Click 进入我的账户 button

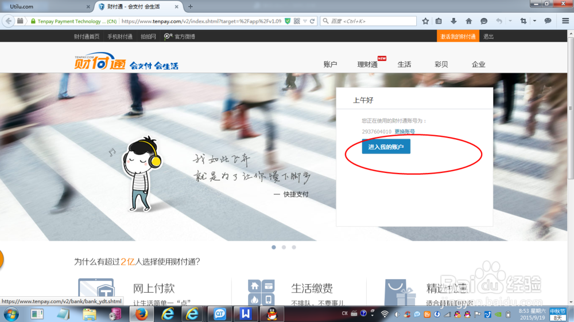(x=386, y=147)
